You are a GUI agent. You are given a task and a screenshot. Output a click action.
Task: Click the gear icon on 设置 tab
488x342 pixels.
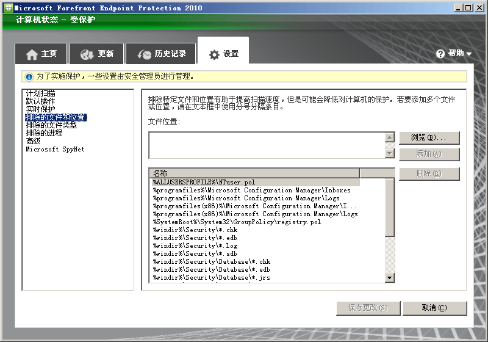pos(214,54)
